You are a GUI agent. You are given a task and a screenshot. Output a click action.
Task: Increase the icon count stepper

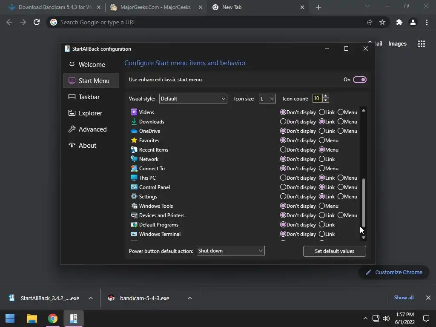click(x=325, y=96)
